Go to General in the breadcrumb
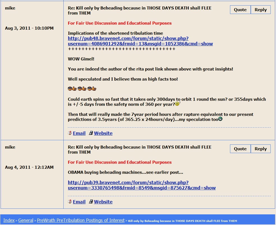 pos(26,220)
